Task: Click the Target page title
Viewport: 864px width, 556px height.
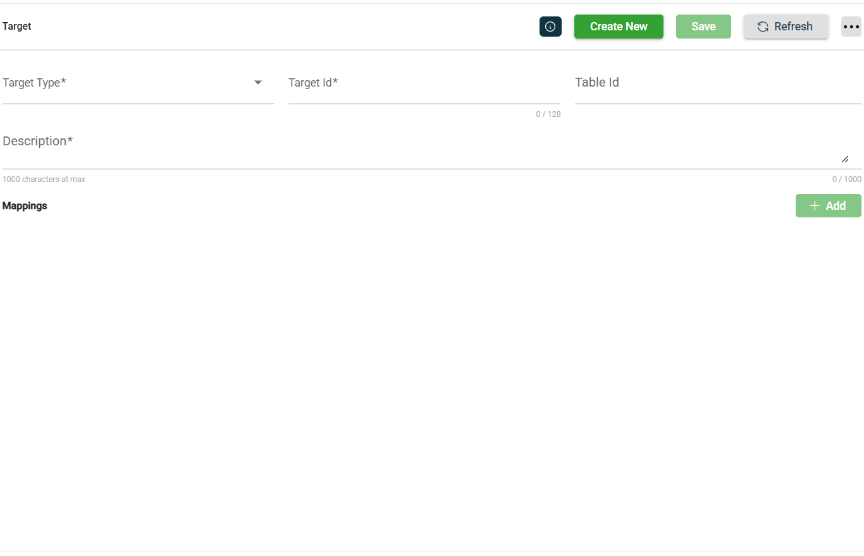Action: pyautogui.click(x=17, y=27)
